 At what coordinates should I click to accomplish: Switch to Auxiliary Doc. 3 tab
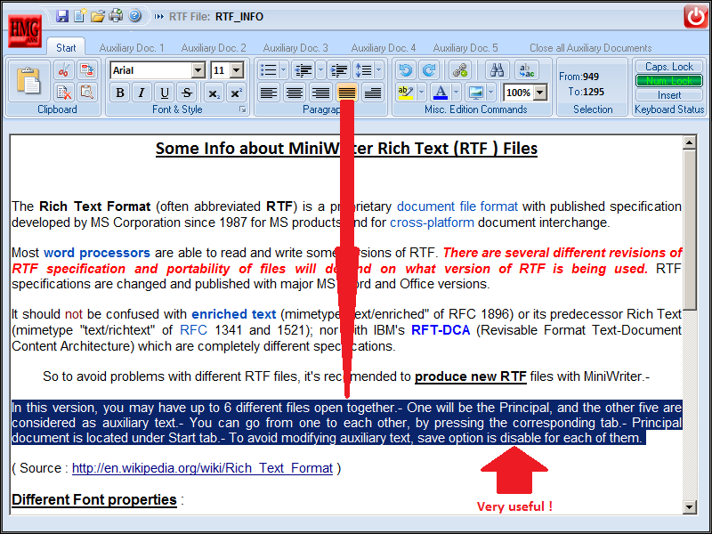295,48
